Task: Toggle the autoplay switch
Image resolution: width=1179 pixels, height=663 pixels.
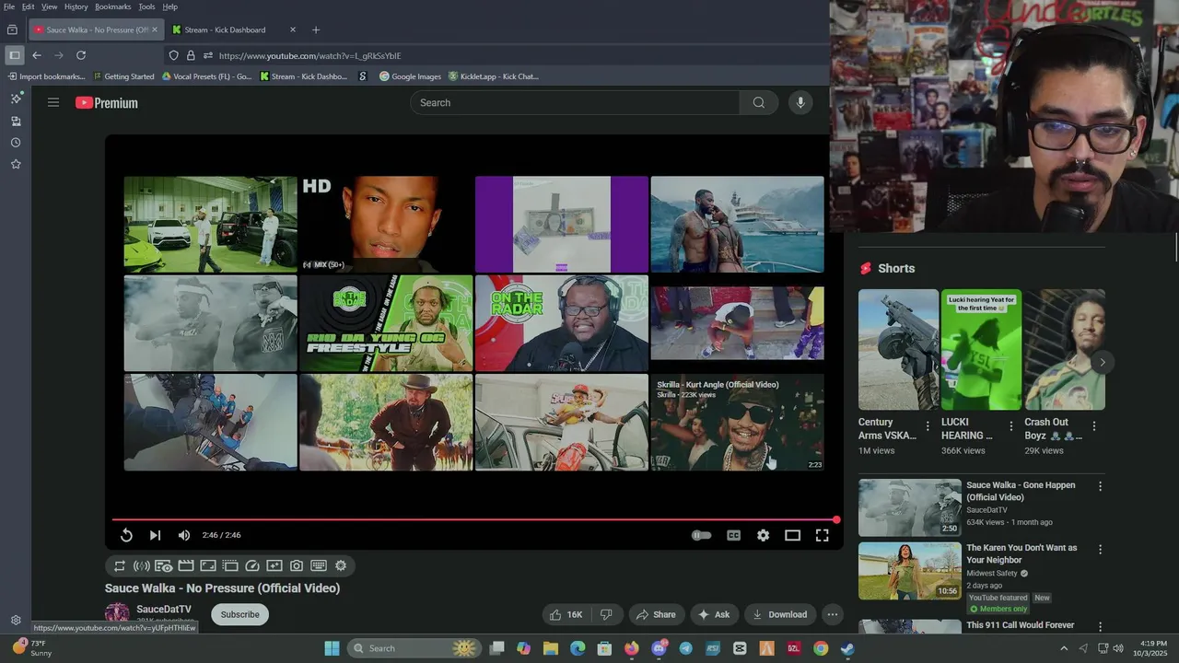Action: point(702,535)
